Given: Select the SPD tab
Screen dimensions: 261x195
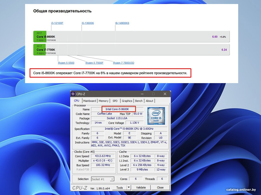Looking at the screenshot, I should point(115,101).
